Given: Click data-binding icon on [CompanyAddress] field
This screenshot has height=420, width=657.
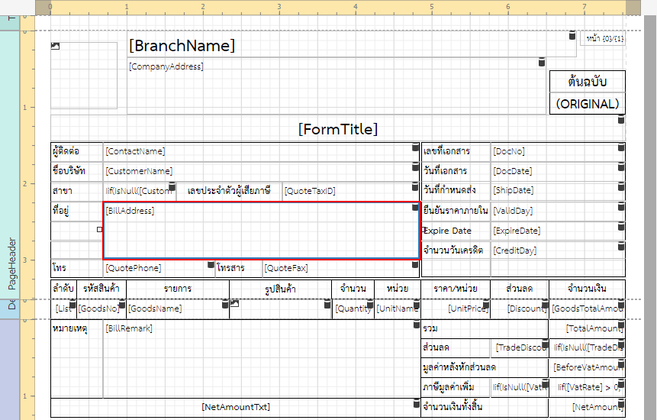Looking at the screenshot, I should [x=542, y=63].
